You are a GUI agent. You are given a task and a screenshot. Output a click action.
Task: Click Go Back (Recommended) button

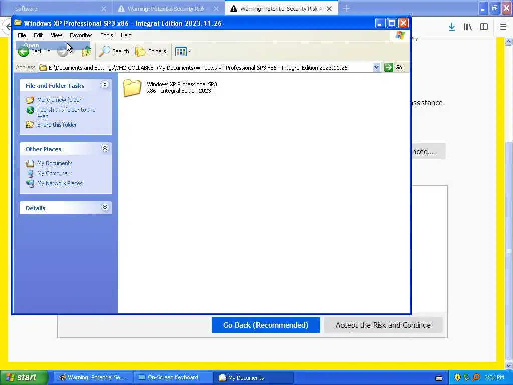click(266, 325)
